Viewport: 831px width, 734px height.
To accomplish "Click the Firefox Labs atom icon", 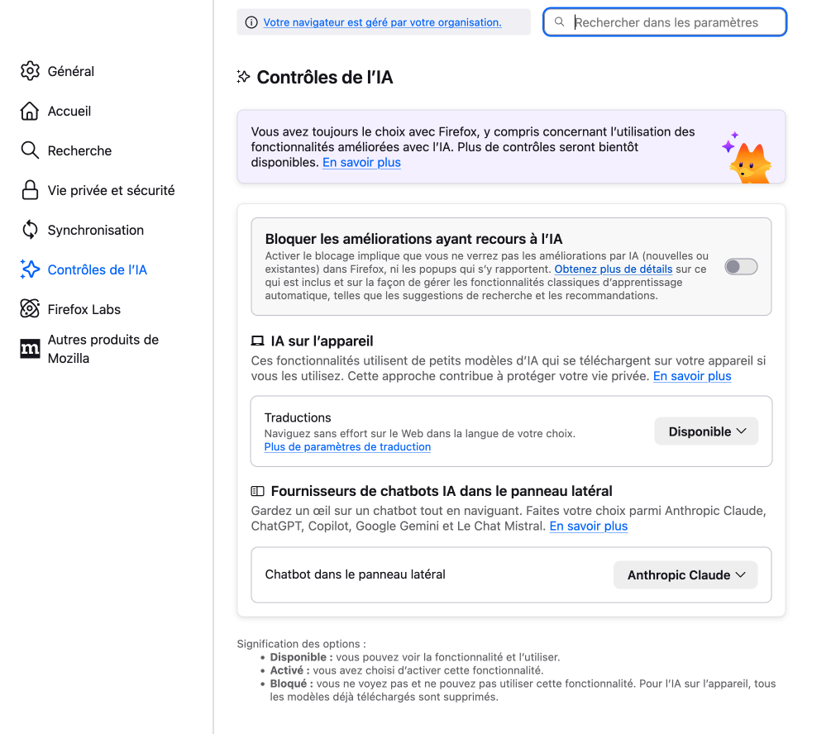I will (x=30, y=309).
